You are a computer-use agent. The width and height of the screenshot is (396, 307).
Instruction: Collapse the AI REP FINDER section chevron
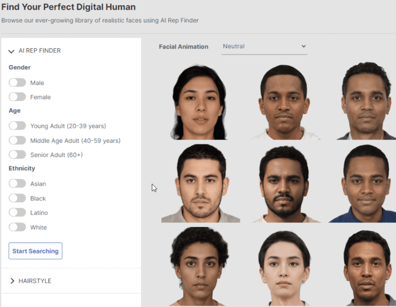[x=12, y=51]
